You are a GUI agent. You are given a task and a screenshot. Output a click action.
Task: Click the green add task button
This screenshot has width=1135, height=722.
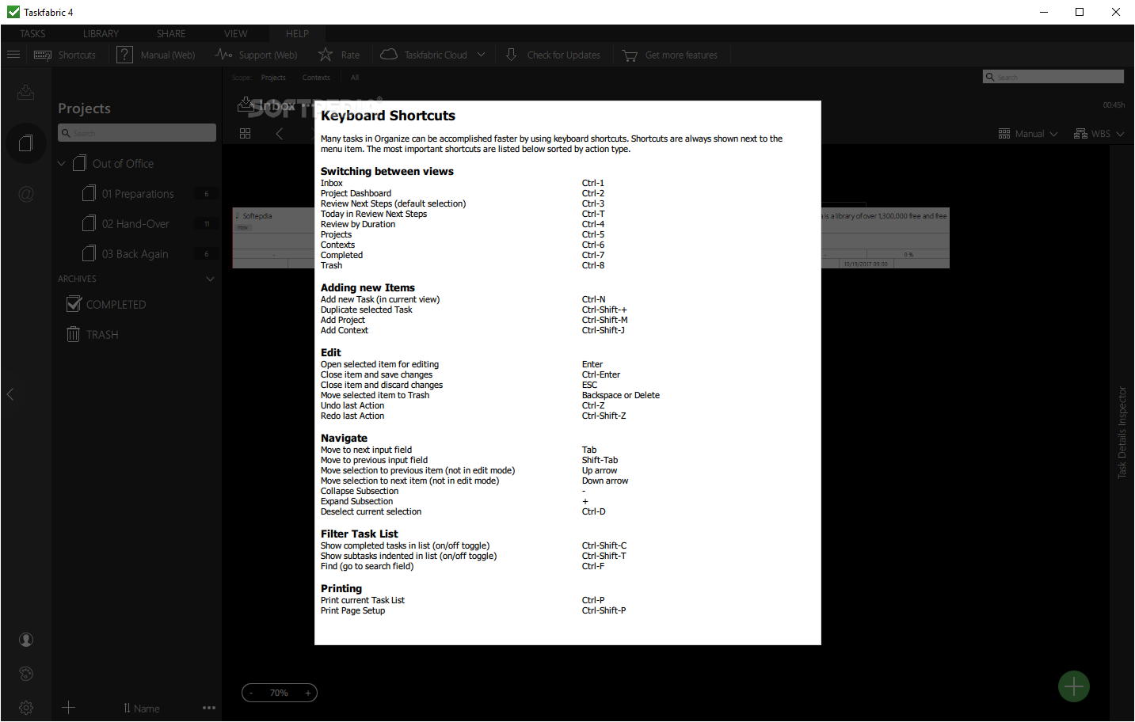(x=1074, y=686)
